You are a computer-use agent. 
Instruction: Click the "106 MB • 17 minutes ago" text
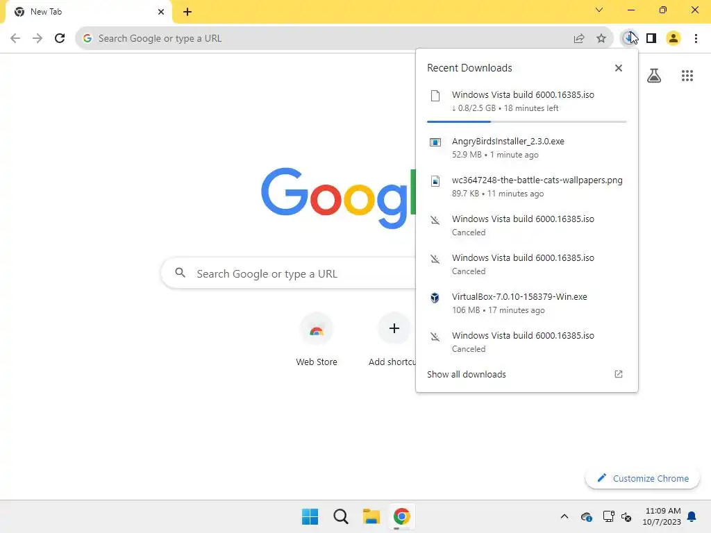point(499,310)
